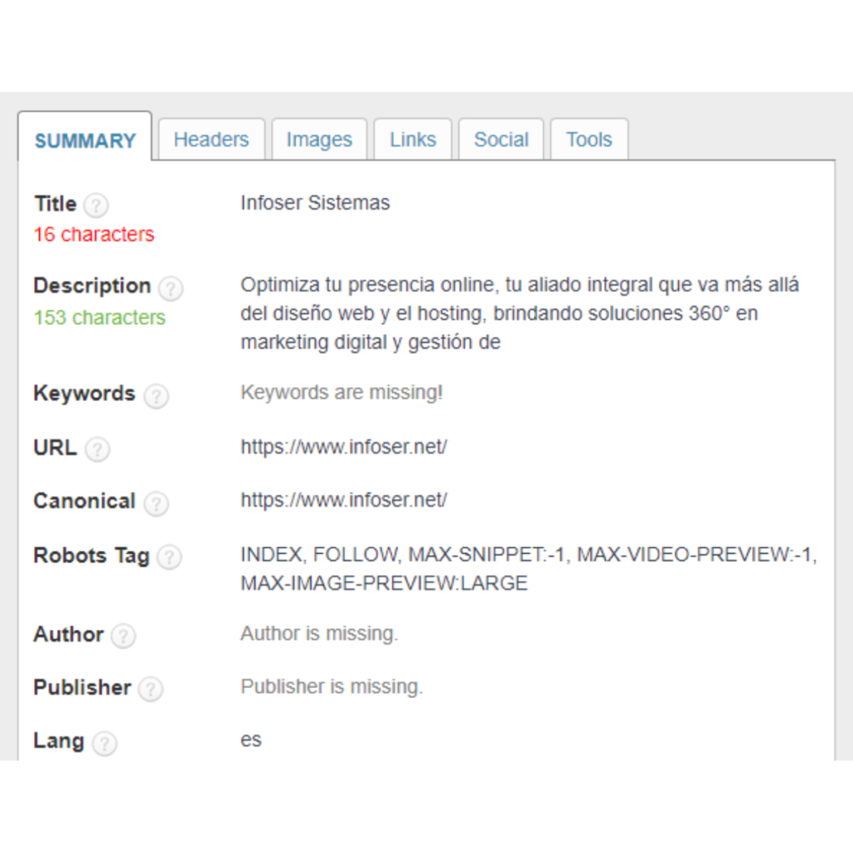Select the SUMMARY tab

pyautogui.click(x=85, y=137)
